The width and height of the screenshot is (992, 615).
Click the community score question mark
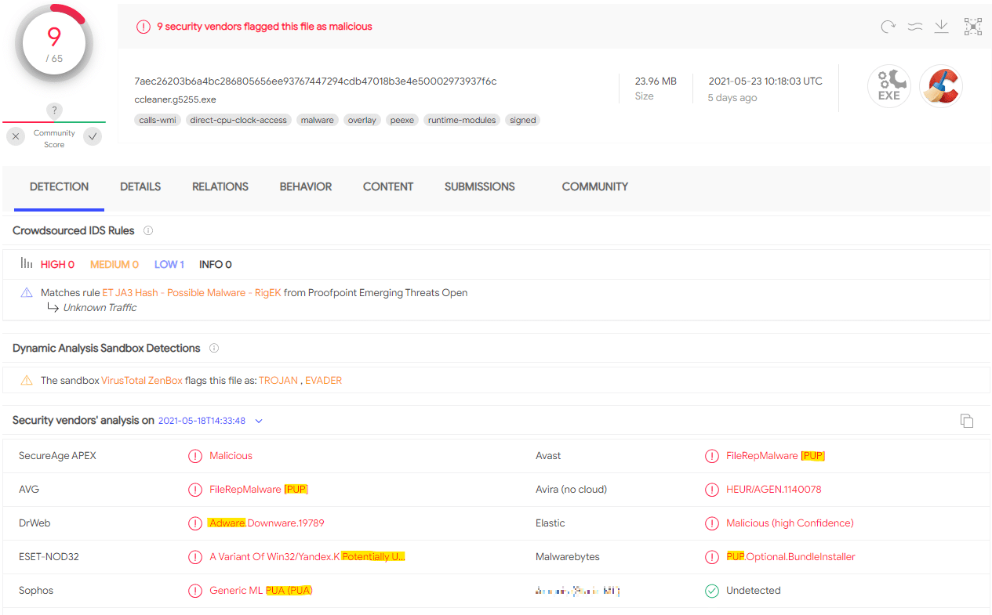54,110
